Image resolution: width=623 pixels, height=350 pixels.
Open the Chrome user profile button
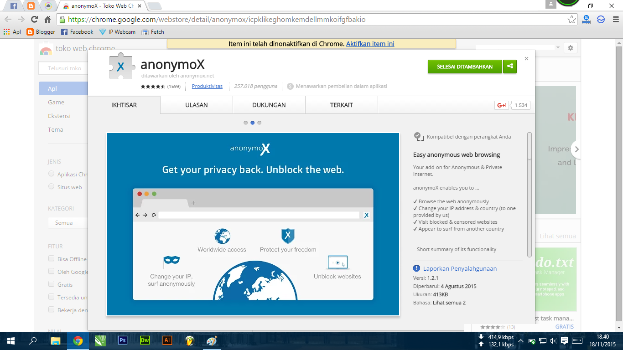click(551, 4)
